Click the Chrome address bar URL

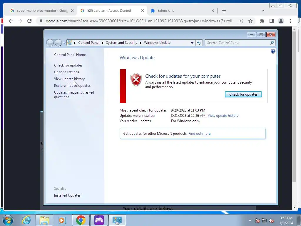pyautogui.click(x=140, y=21)
